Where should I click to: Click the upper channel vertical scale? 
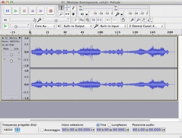[26, 52]
